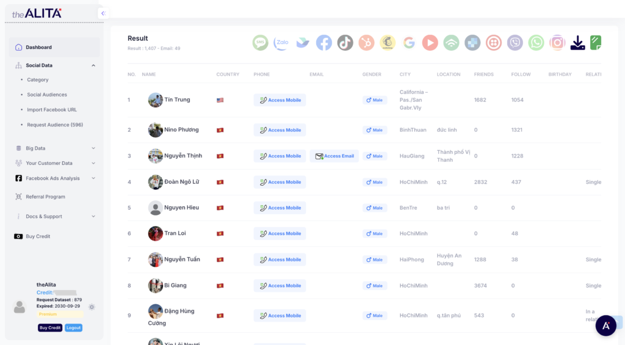Click the HubSpot icon

tap(366, 42)
